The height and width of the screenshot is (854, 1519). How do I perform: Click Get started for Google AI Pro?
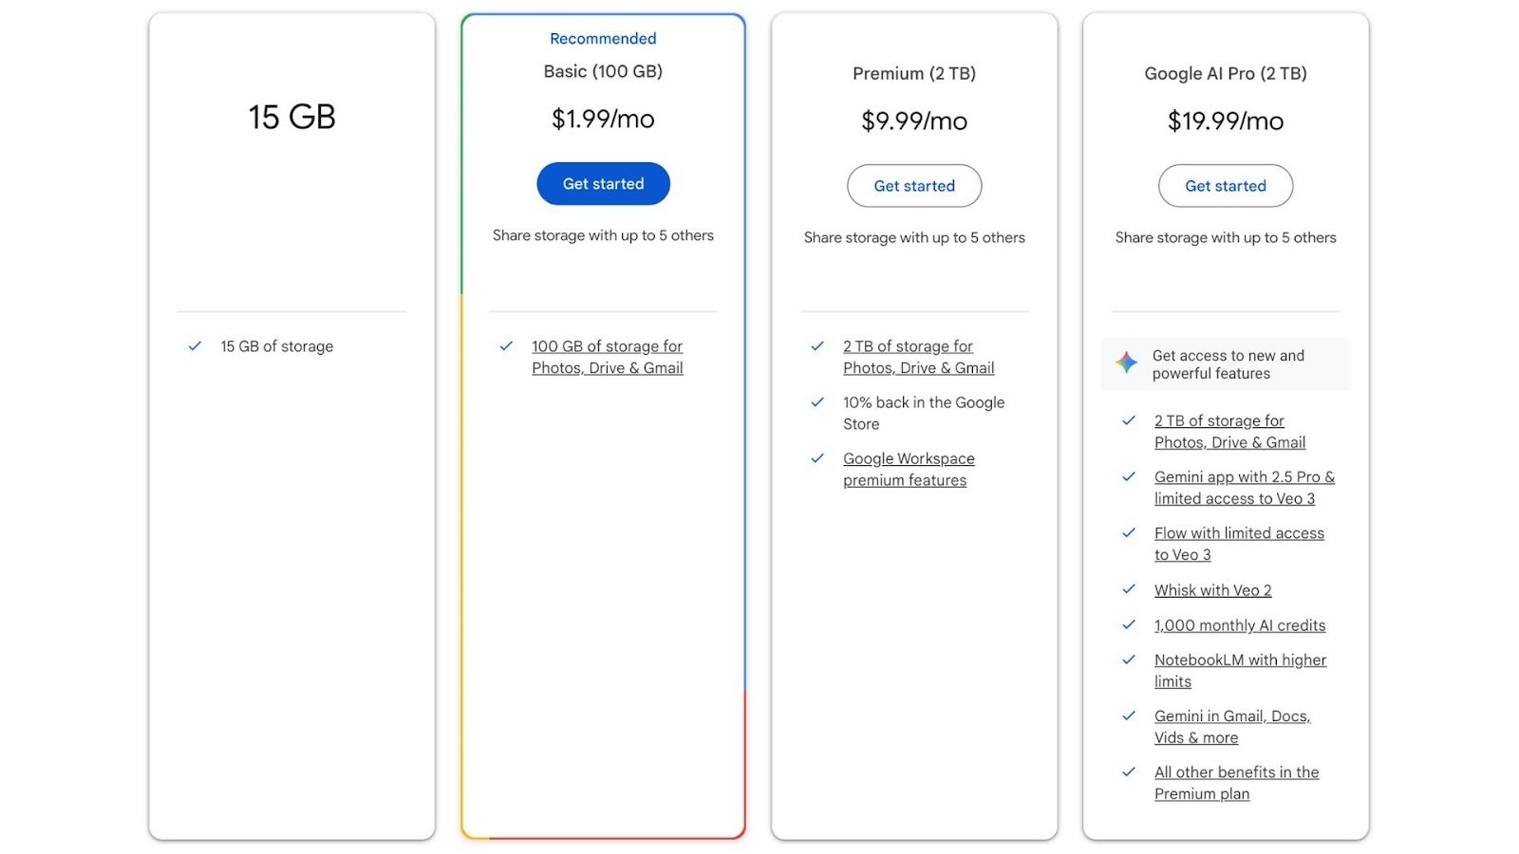(x=1225, y=186)
